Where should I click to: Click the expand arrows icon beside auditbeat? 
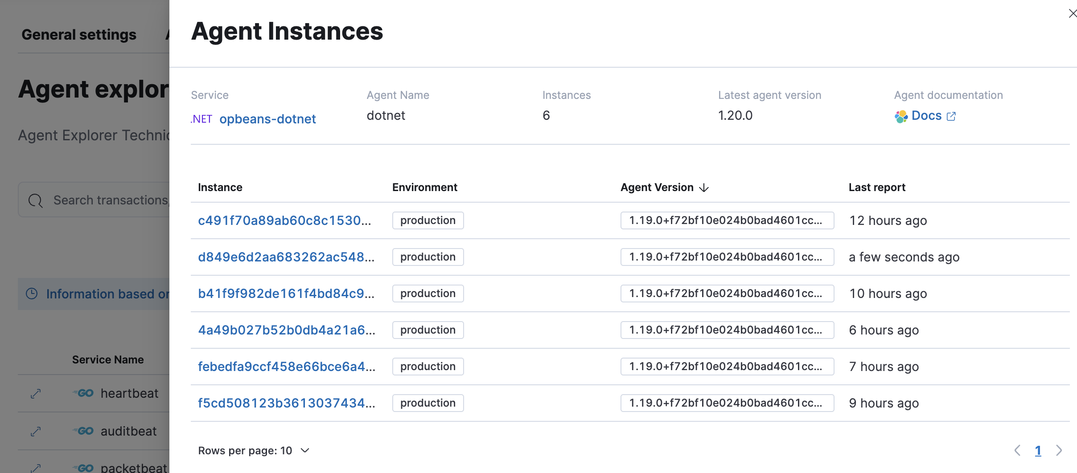(35, 431)
